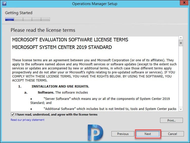190x143 pixels.
Task: Click the license scrollbar thumb
Action: coord(181,43)
